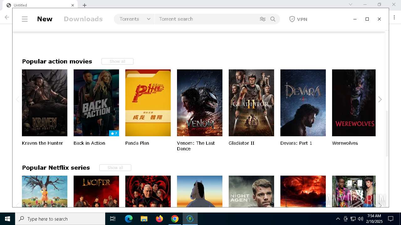Click the torrent app taskbar icon
401x225 pixels.
coord(190,219)
